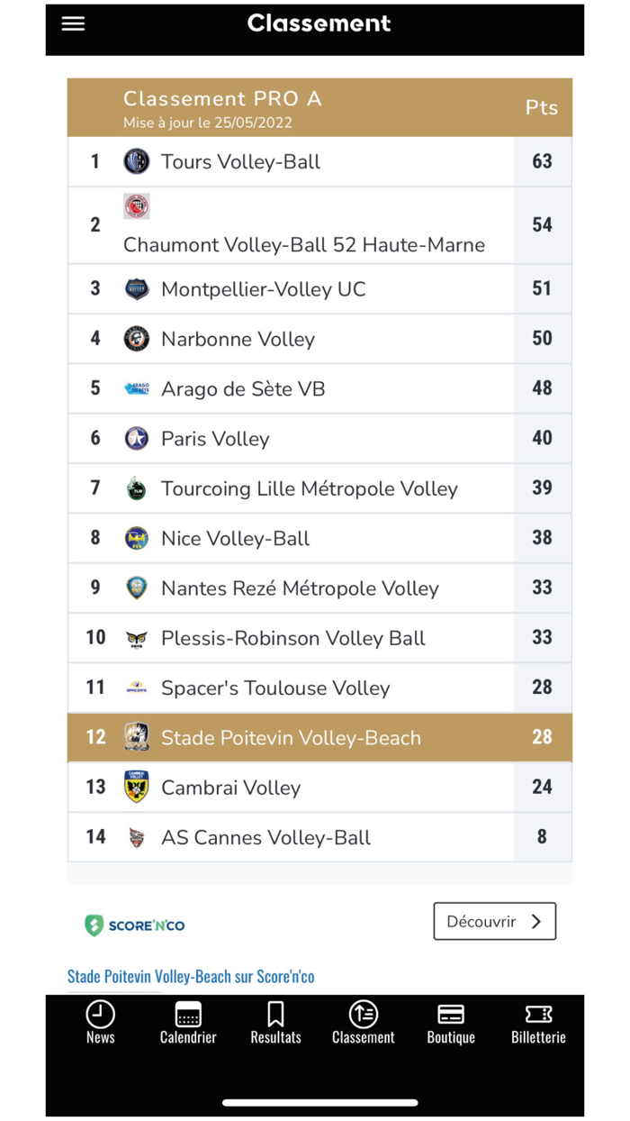
Task: Tap the Plessis-Robinson owl logo
Action: [136, 637]
